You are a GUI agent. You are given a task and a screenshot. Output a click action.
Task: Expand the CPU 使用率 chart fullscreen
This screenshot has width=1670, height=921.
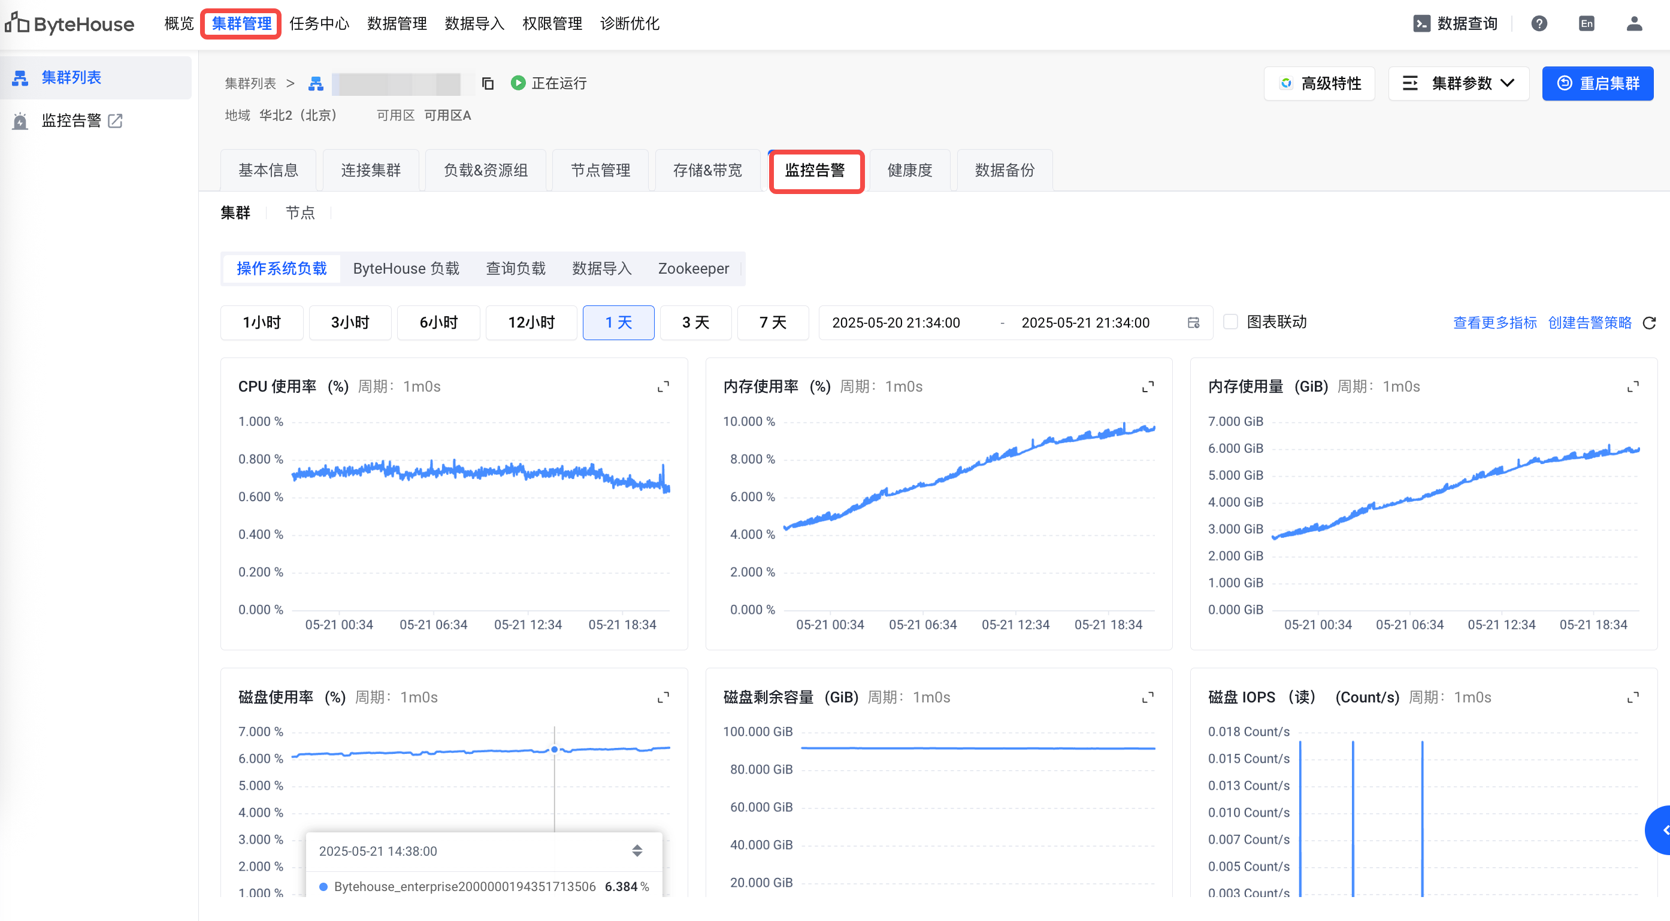[x=663, y=387]
